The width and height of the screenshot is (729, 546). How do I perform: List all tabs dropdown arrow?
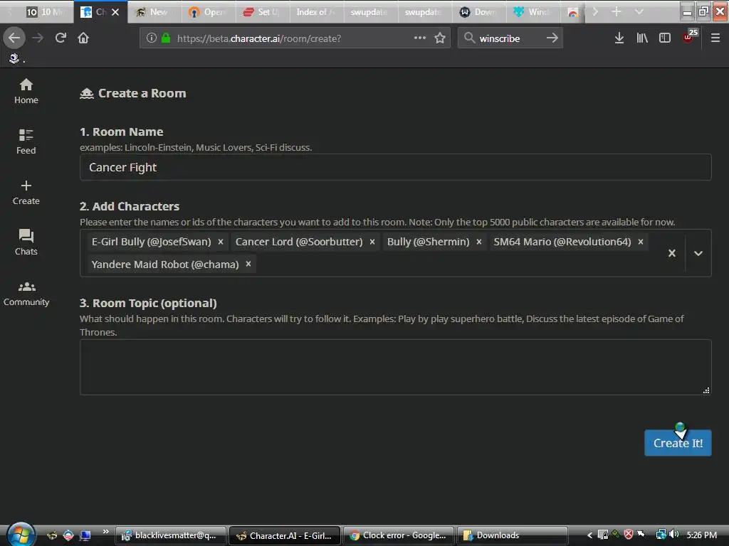pos(639,11)
